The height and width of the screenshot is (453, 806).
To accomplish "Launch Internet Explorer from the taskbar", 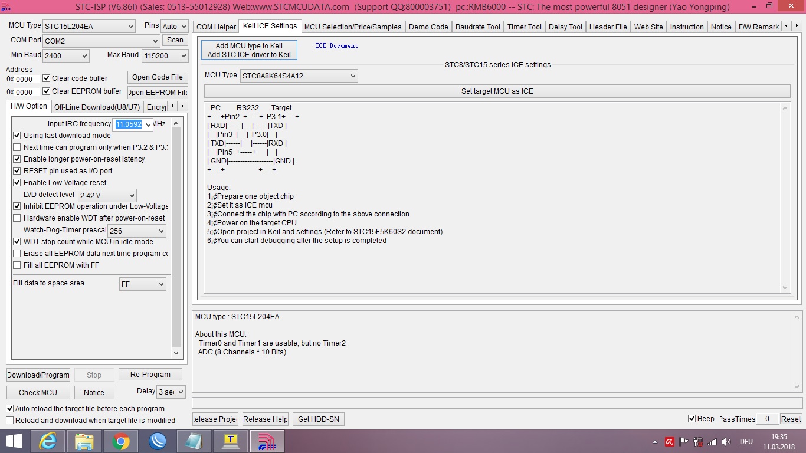I will pos(48,441).
